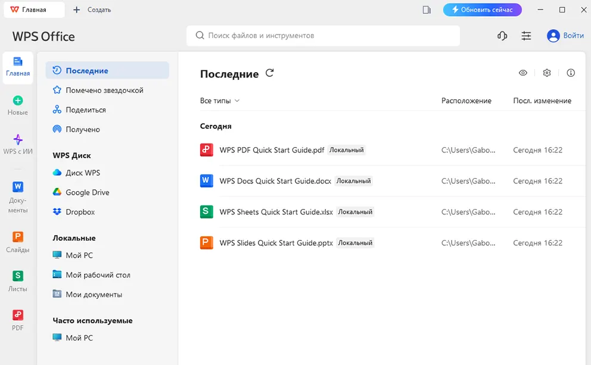591x365 pixels.
Task: Toggle the side panel icon in title bar
Action: point(427,10)
